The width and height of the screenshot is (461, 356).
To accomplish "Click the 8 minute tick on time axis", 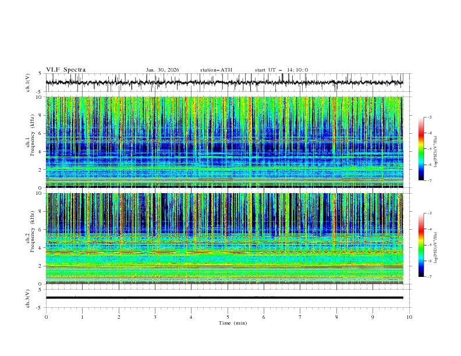I will pos(336,317).
